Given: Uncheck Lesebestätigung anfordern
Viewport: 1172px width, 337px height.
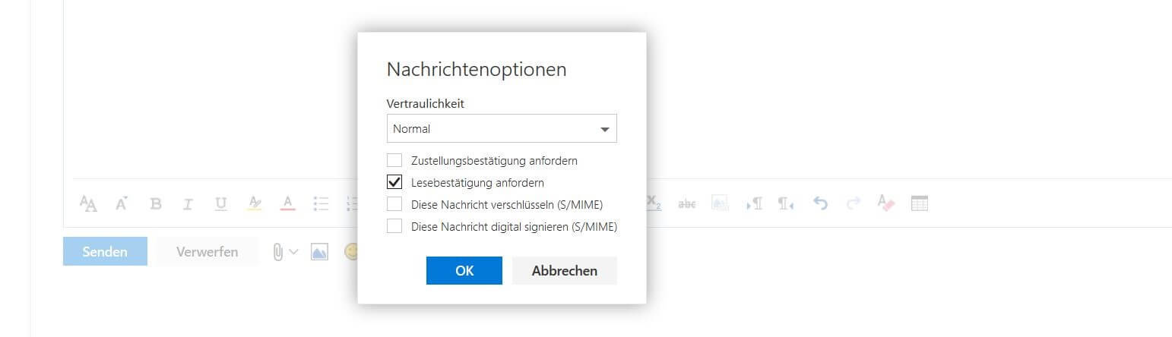Looking at the screenshot, I should [x=394, y=183].
